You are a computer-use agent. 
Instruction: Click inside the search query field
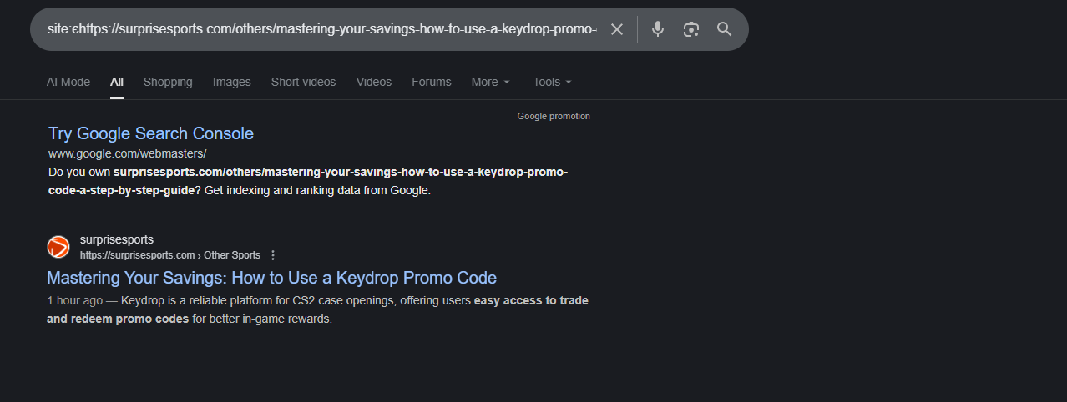(321, 29)
